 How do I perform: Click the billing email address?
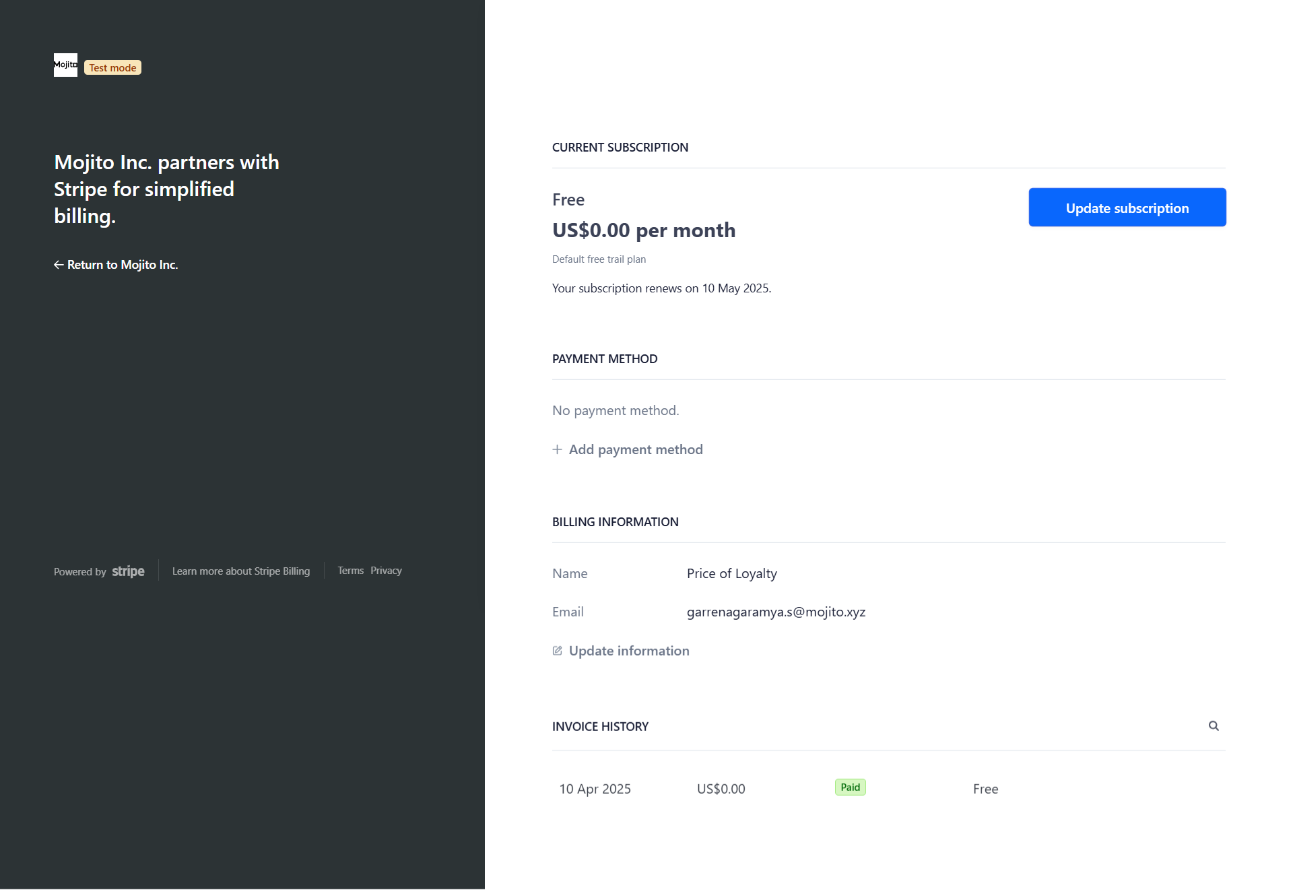click(776, 612)
